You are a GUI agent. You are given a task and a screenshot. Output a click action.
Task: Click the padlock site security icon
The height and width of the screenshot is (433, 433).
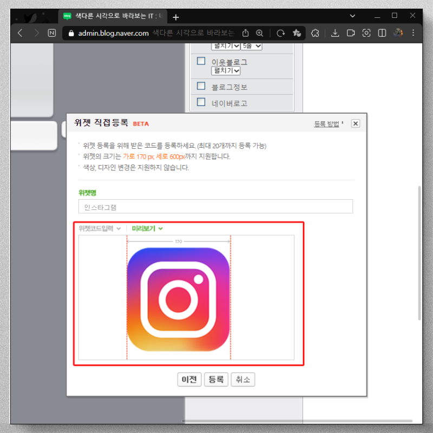(x=71, y=34)
